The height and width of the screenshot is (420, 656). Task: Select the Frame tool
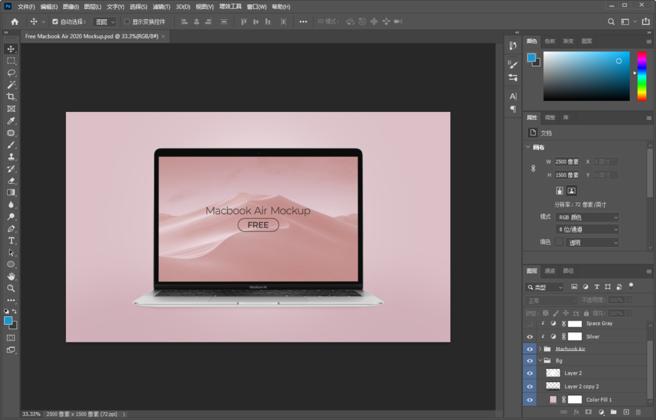coord(11,109)
